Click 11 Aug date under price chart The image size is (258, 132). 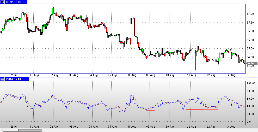pos(192,75)
